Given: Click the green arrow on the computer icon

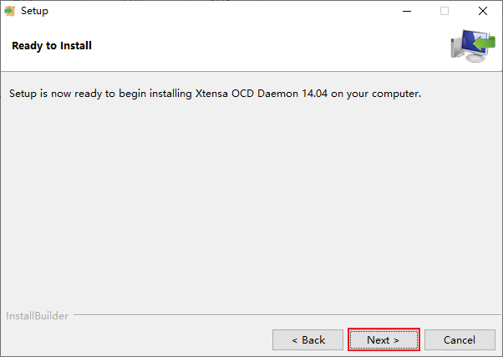Looking at the screenshot, I should click(x=485, y=43).
